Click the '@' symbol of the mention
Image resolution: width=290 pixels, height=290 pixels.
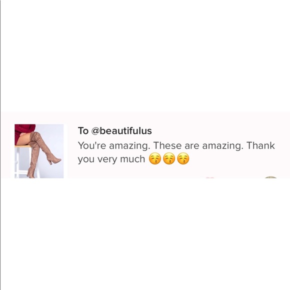point(95,131)
